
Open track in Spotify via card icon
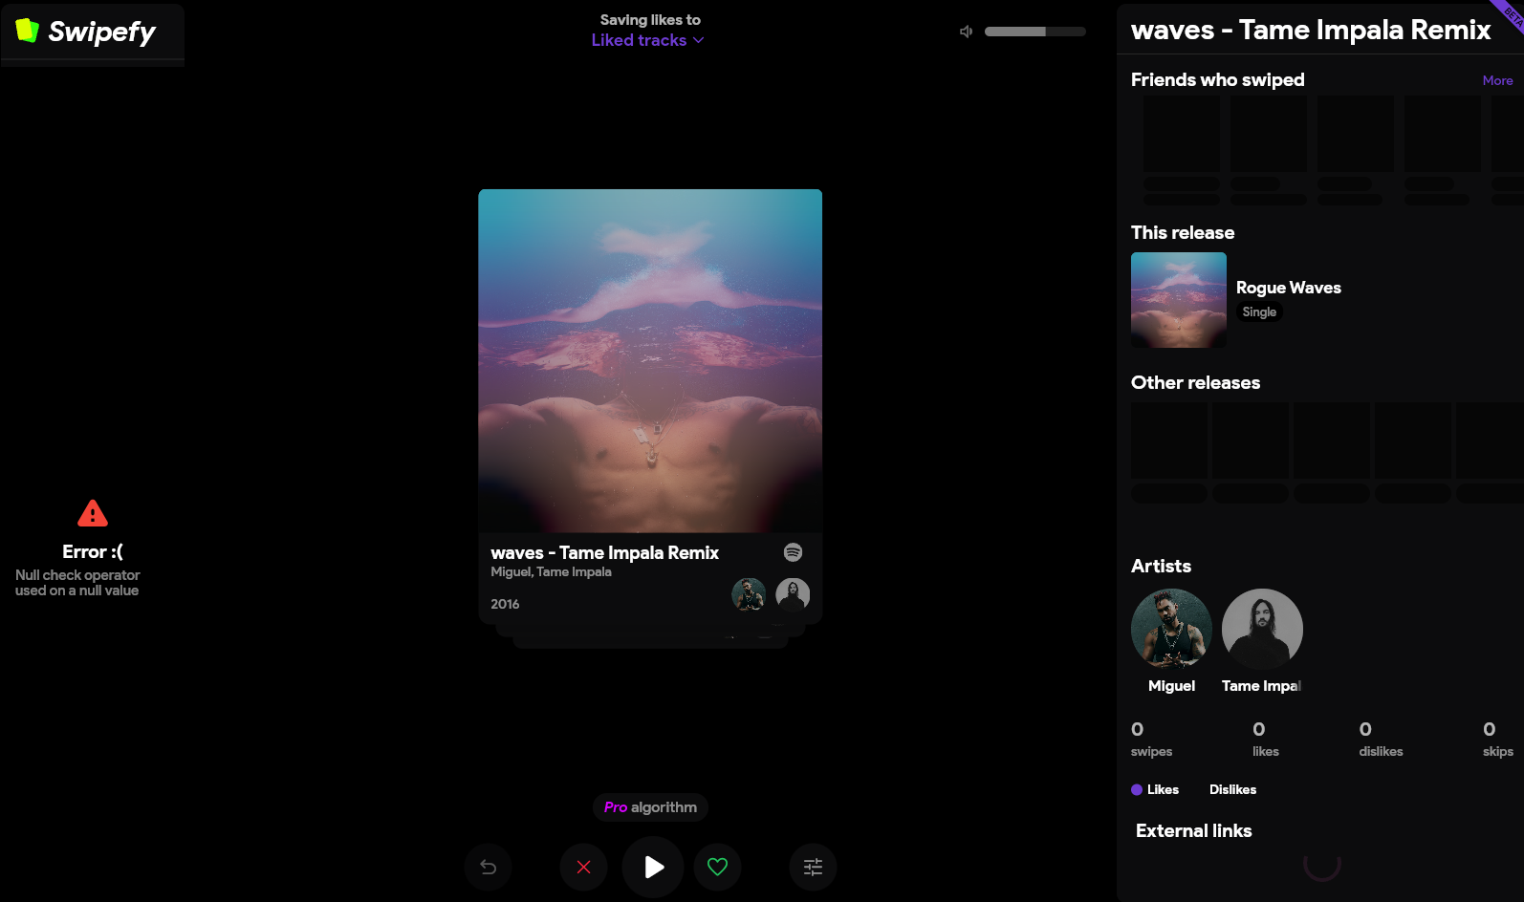(x=793, y=552)
